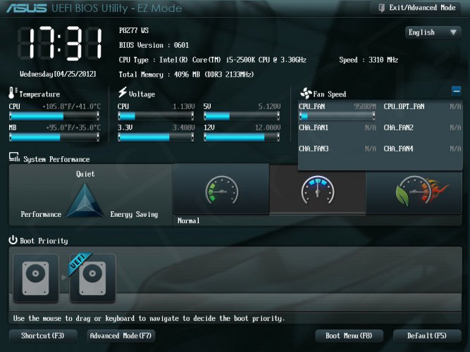
Task: Click the CPU Type i5-2500K line
Action: click(213, 60)
